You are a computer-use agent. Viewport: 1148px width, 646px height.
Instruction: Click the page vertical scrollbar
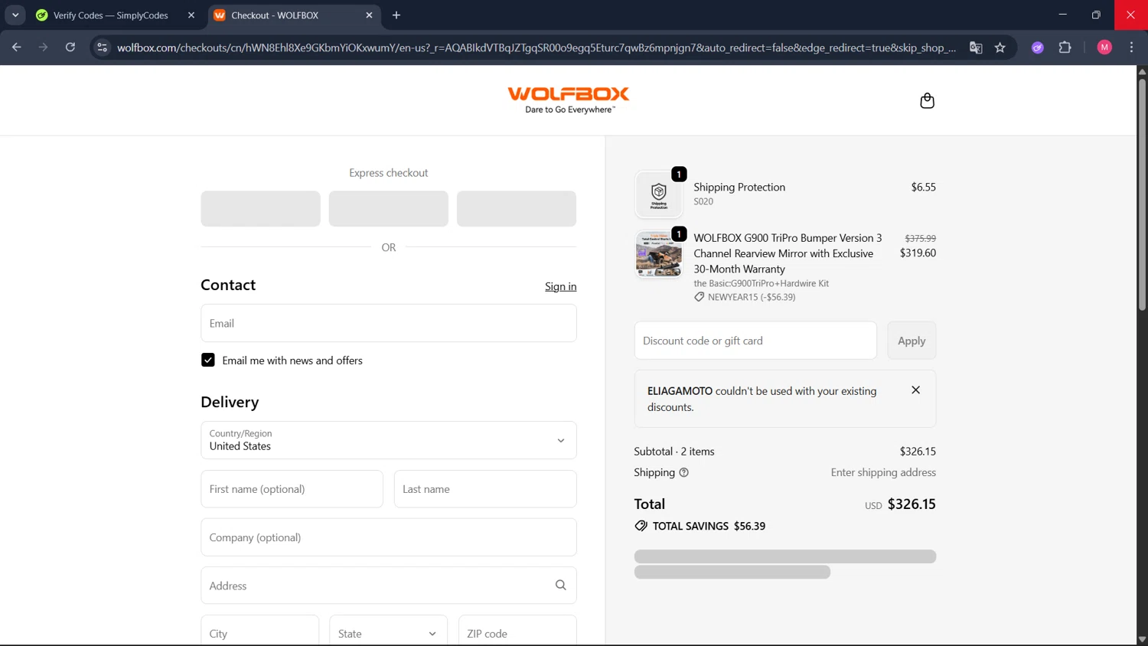click(x=1142, y=193)
